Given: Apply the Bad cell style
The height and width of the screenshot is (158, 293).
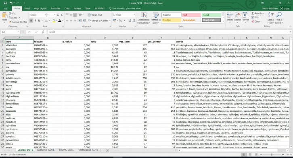Looking at the screenshot, I should [191, 15].
